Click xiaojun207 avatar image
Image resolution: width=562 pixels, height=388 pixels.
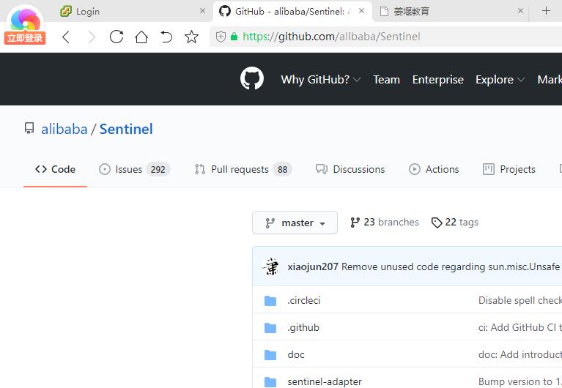(270, 266)
